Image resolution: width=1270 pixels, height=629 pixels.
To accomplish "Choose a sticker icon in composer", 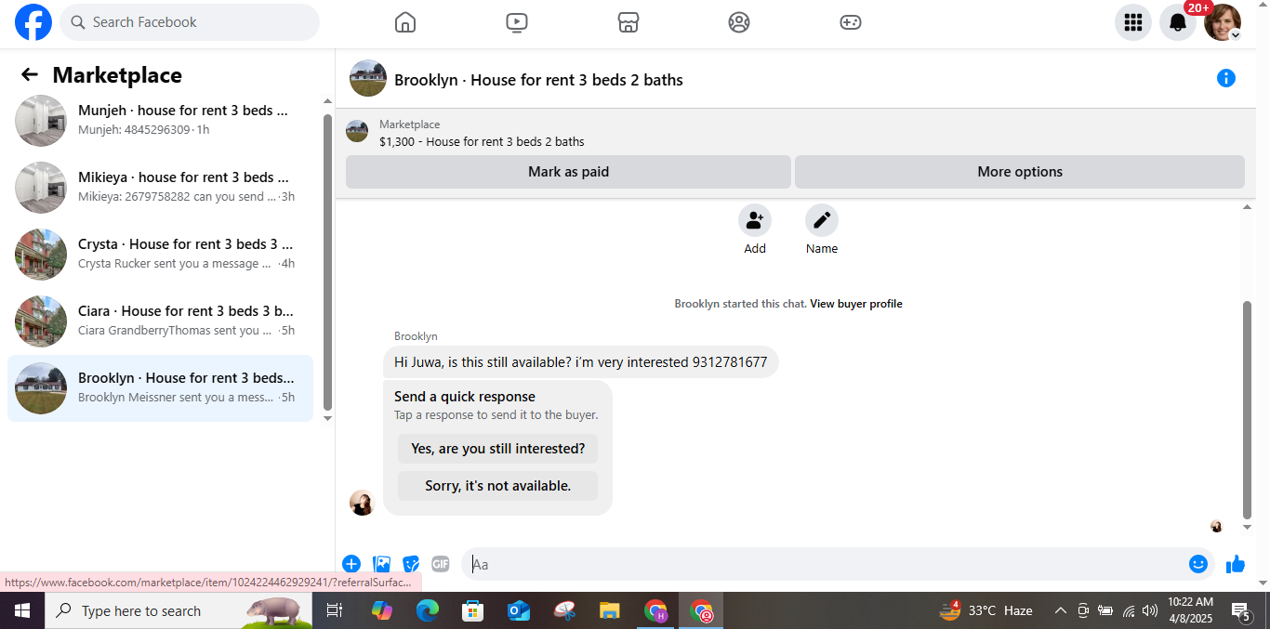I will 411,564.
